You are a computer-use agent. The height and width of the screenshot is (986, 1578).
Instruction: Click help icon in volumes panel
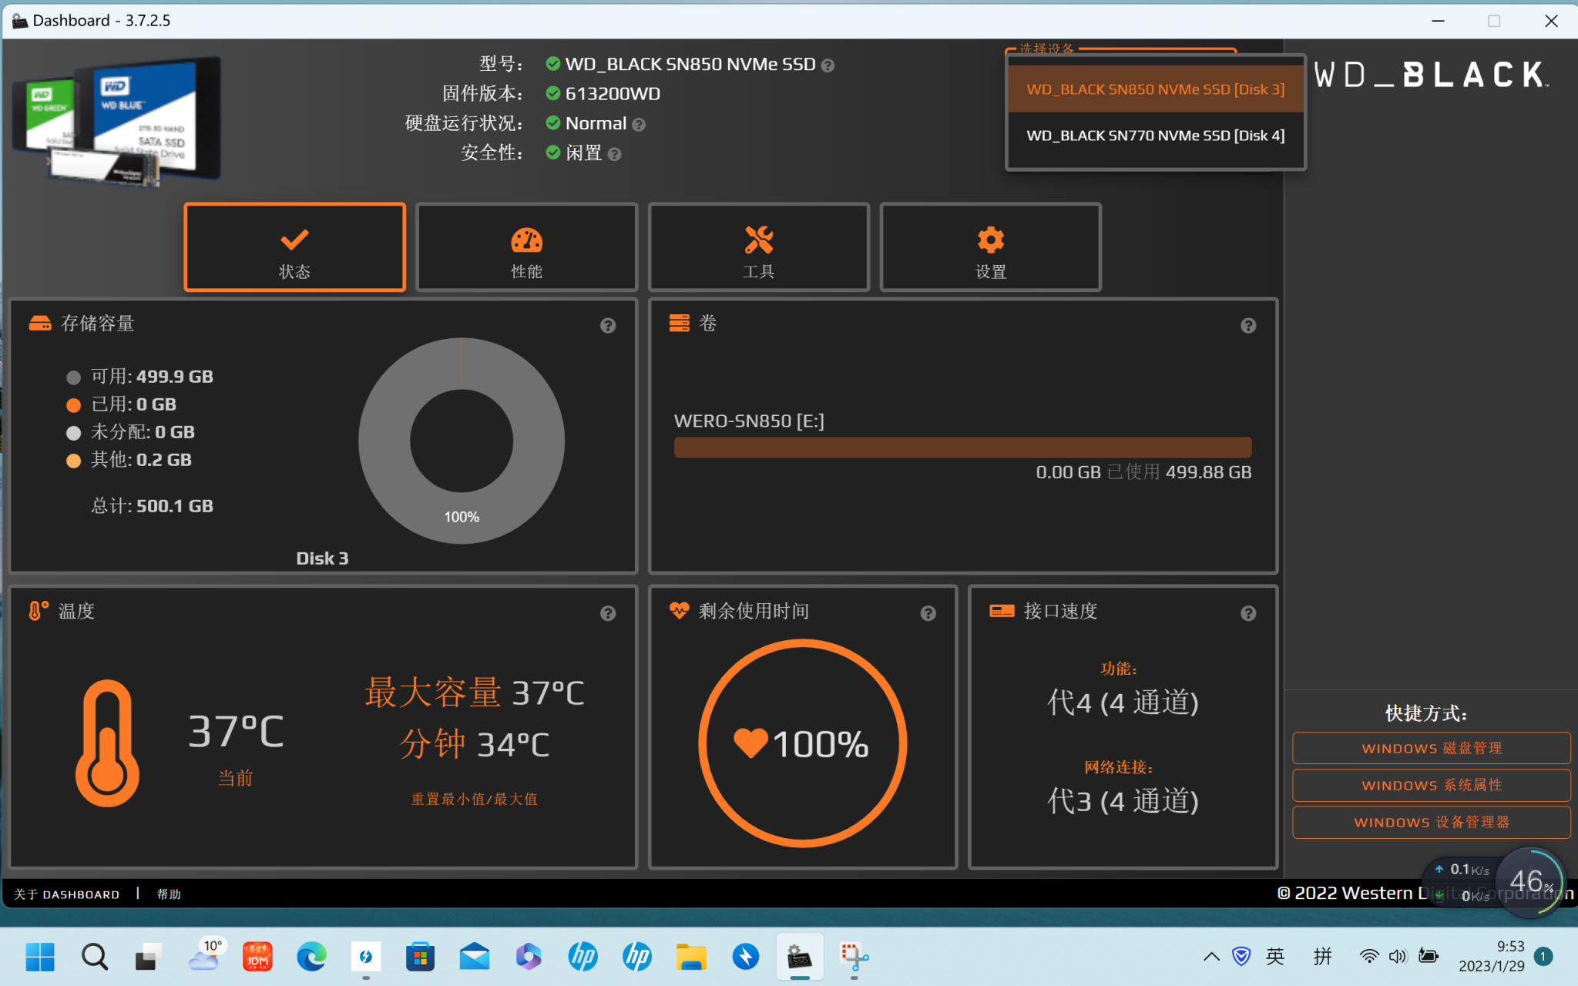pos(1248,325)
